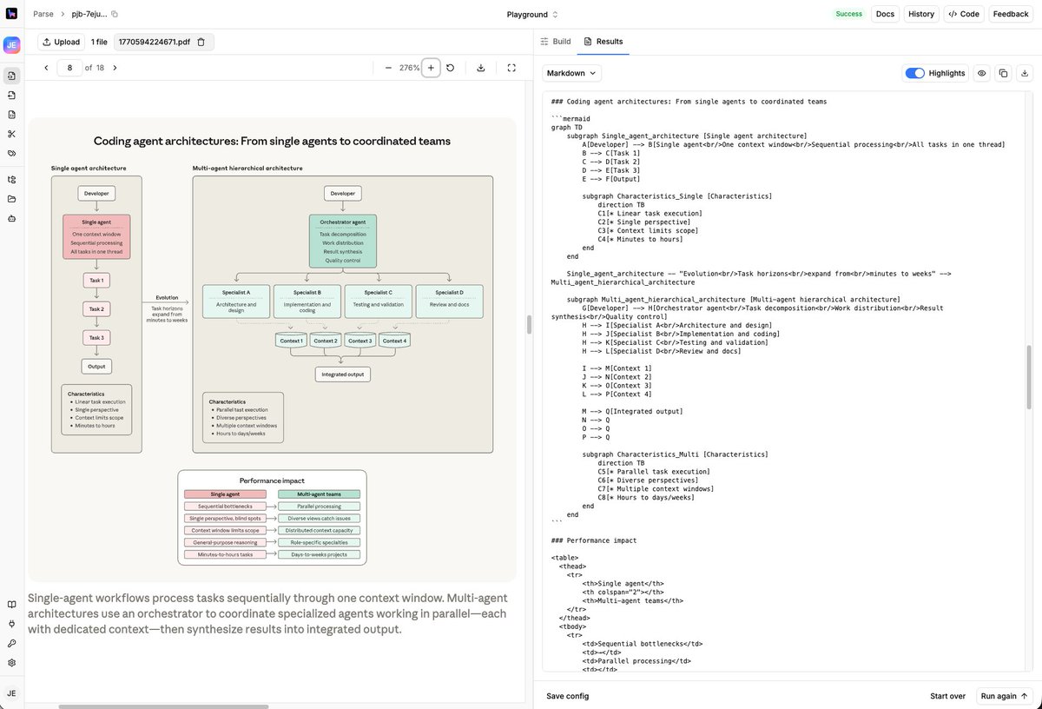Go to the next PDF page
The height and width of the screenshot is (709, 1042).
[x=115, y=68]
